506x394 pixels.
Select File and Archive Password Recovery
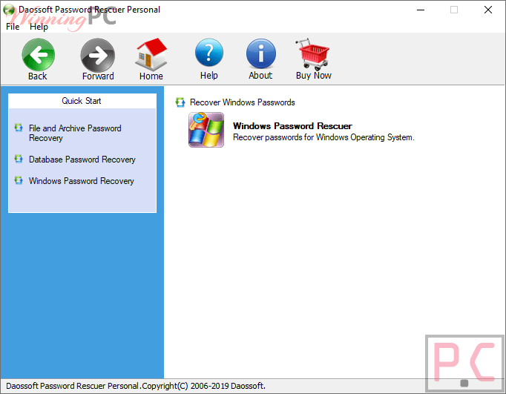click(75, 133)
